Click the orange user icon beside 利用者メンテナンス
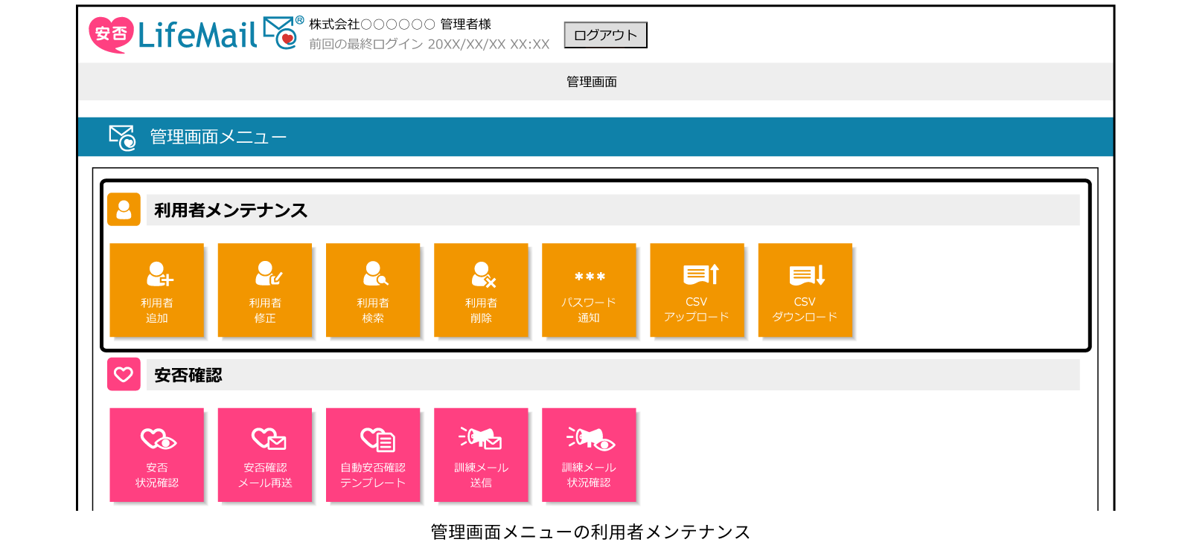The width and height of the screenshot is (1191, 545). 124,210
